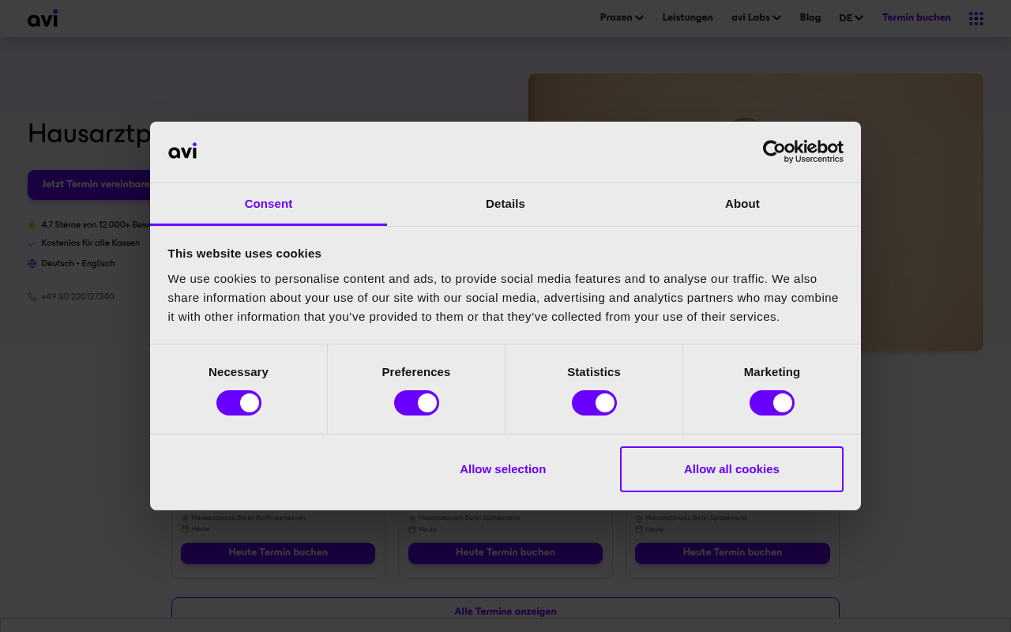The width and height of the screenshot is (1011, 632).
Task: Click Allow selection button
Action: (x=503, y=469)
